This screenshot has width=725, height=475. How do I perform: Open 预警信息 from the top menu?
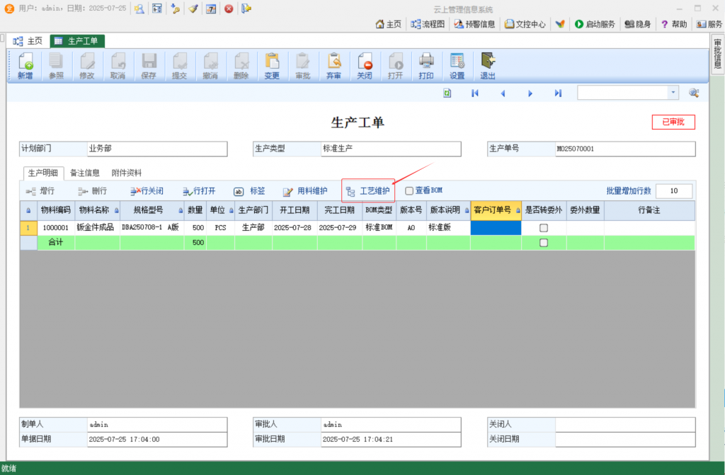(474, 24)
